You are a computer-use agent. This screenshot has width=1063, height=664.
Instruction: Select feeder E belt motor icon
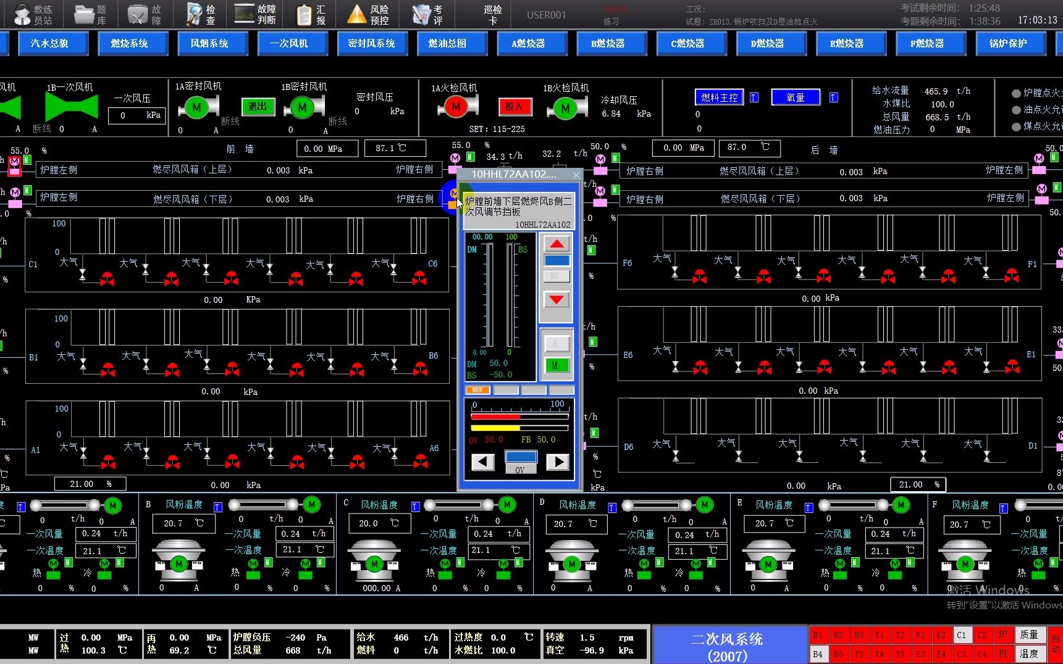[901, 505]
